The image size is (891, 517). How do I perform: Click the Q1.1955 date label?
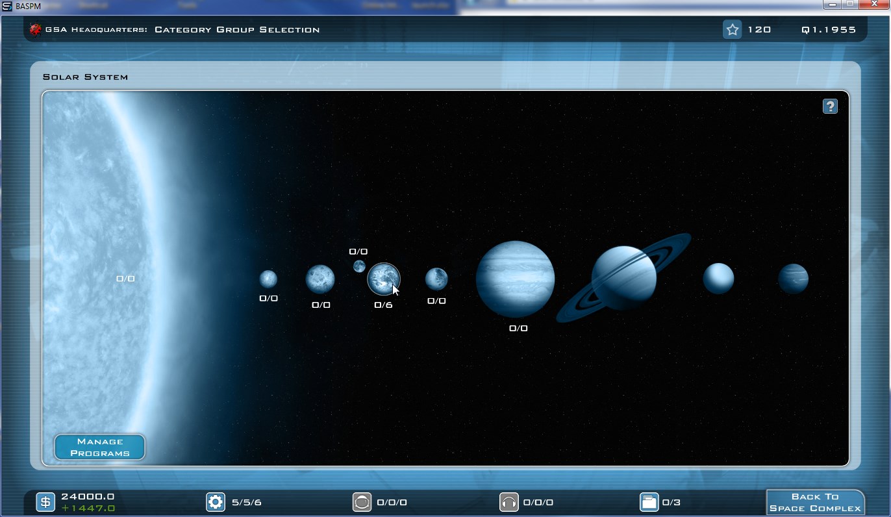829,30
